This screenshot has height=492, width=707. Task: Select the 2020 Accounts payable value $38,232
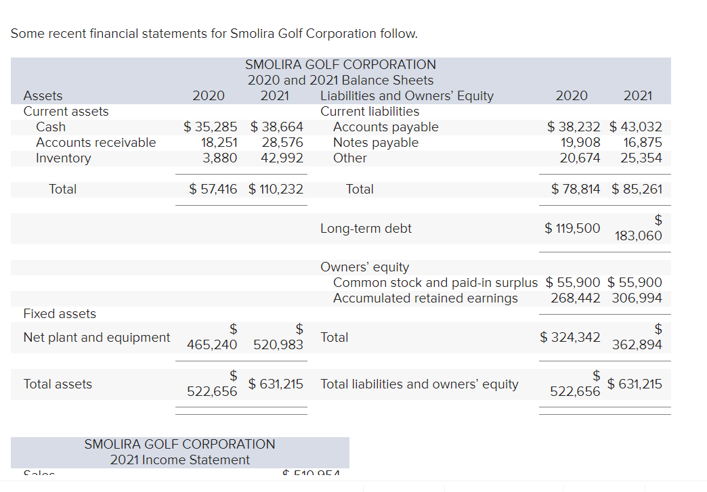point(574,127)
